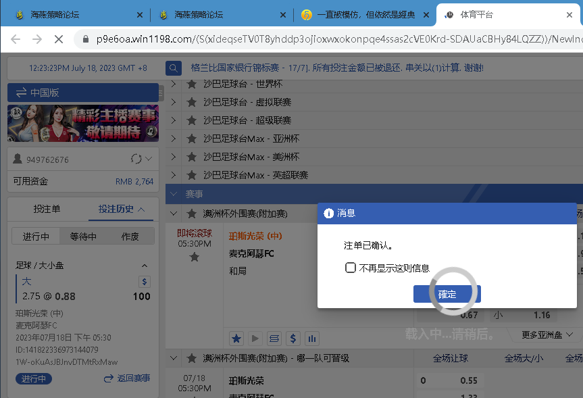Favorite the match under 05:30PM kickoff time
Screen dimensions: 583x398
tap(195, 257)
